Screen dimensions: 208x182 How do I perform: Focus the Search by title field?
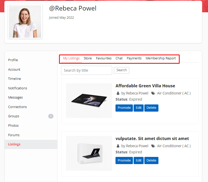point(86,70)
